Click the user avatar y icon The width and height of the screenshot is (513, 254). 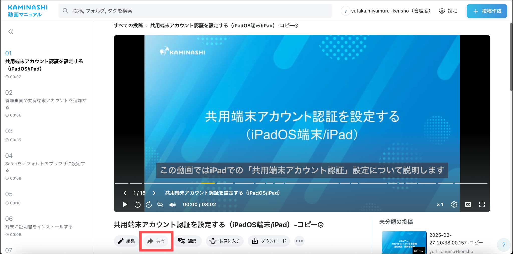click(345, 11)
